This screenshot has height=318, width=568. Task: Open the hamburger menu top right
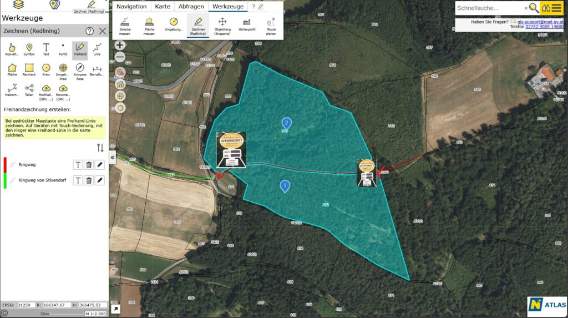pyautogui.click(x=556, y=8)
